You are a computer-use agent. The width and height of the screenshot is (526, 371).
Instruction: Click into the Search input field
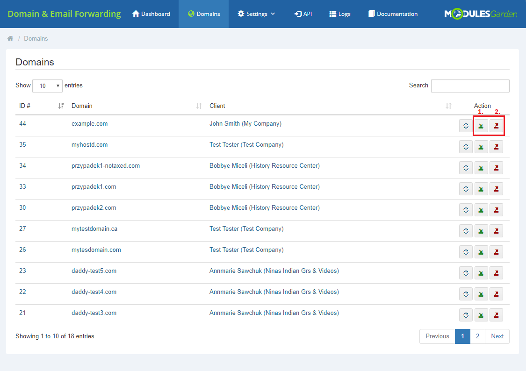click(x=470, y=86)
